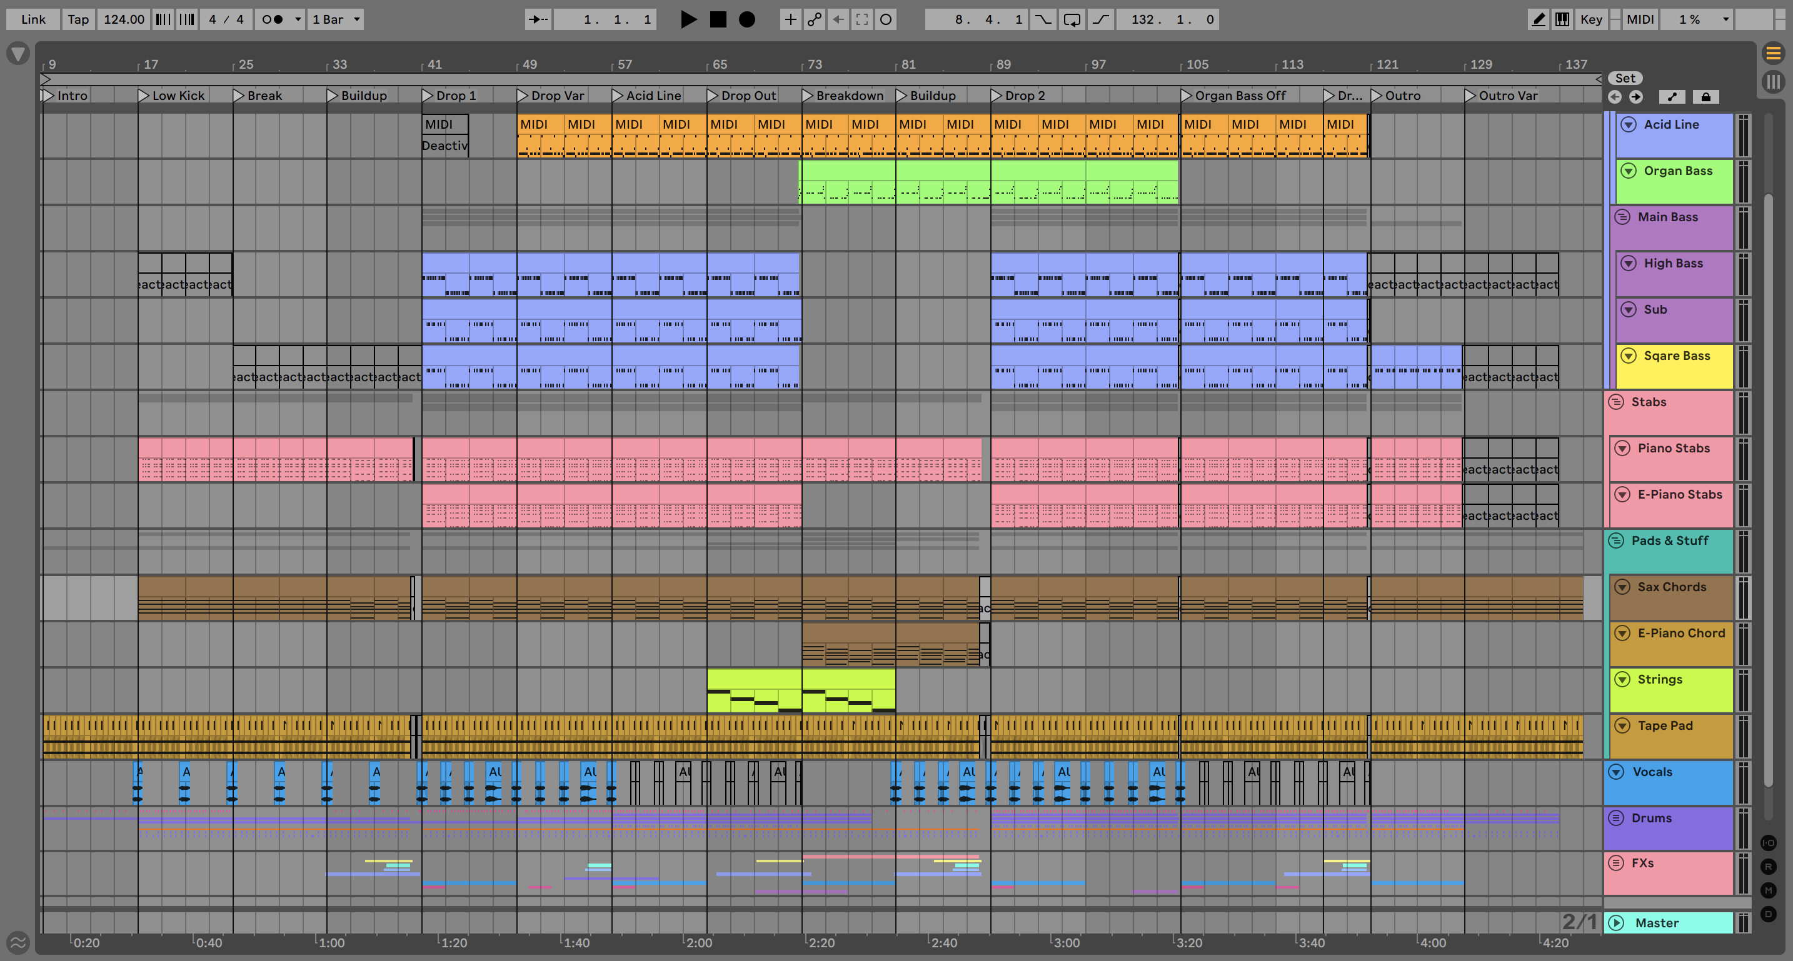Switch to Session View via vertical-bars icon
Viewport: 1793px width, 961px height.
point(1774,81)
